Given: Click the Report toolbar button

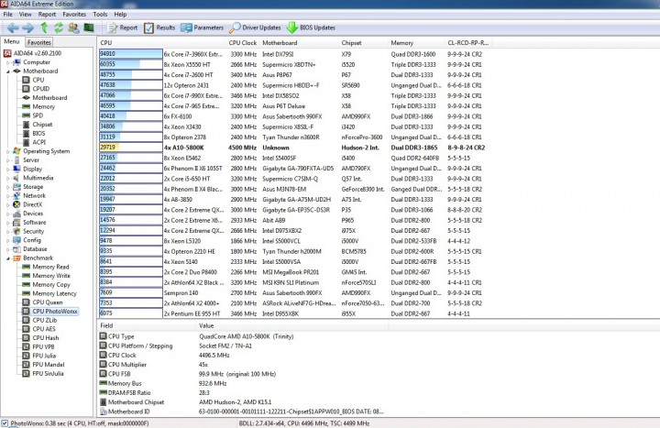Looking at the screenshot, I should tap(122, 27).
